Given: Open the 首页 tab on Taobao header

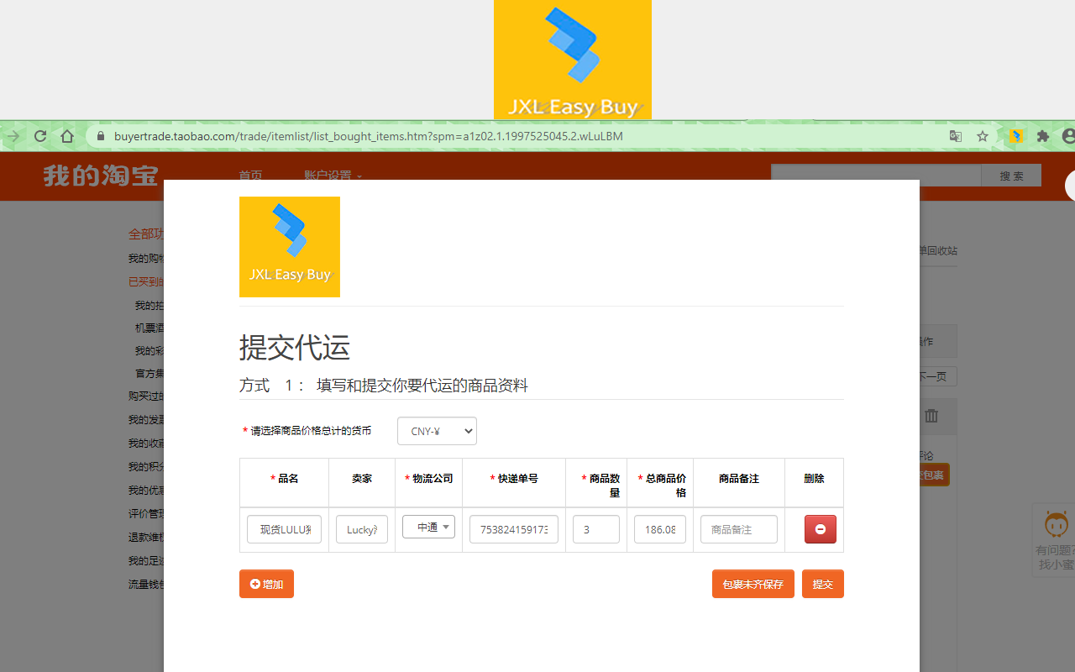Looking at the screenshot, I should [x=250, y=176].
